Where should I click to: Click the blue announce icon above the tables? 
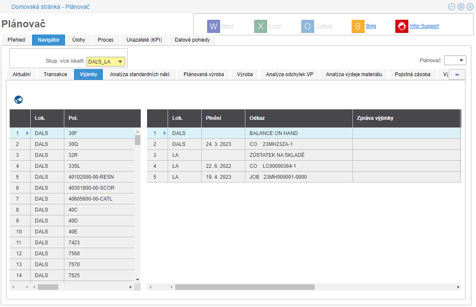click(18, 100)
